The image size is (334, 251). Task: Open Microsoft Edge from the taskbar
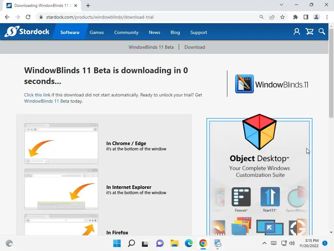coord(189,243)
